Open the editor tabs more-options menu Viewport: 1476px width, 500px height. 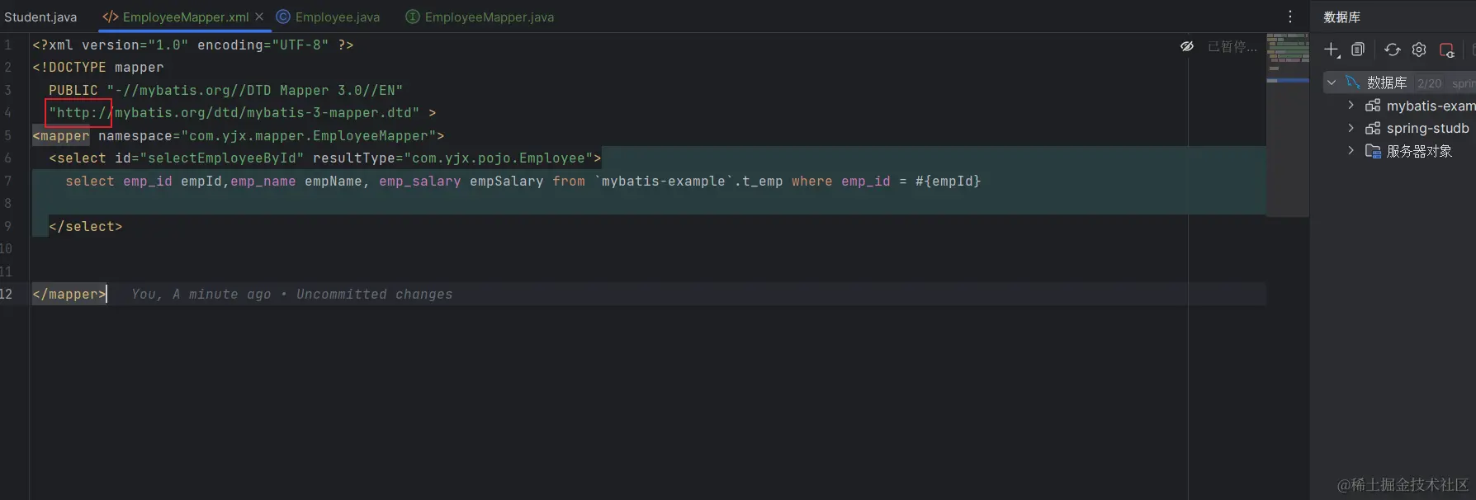1290,17
